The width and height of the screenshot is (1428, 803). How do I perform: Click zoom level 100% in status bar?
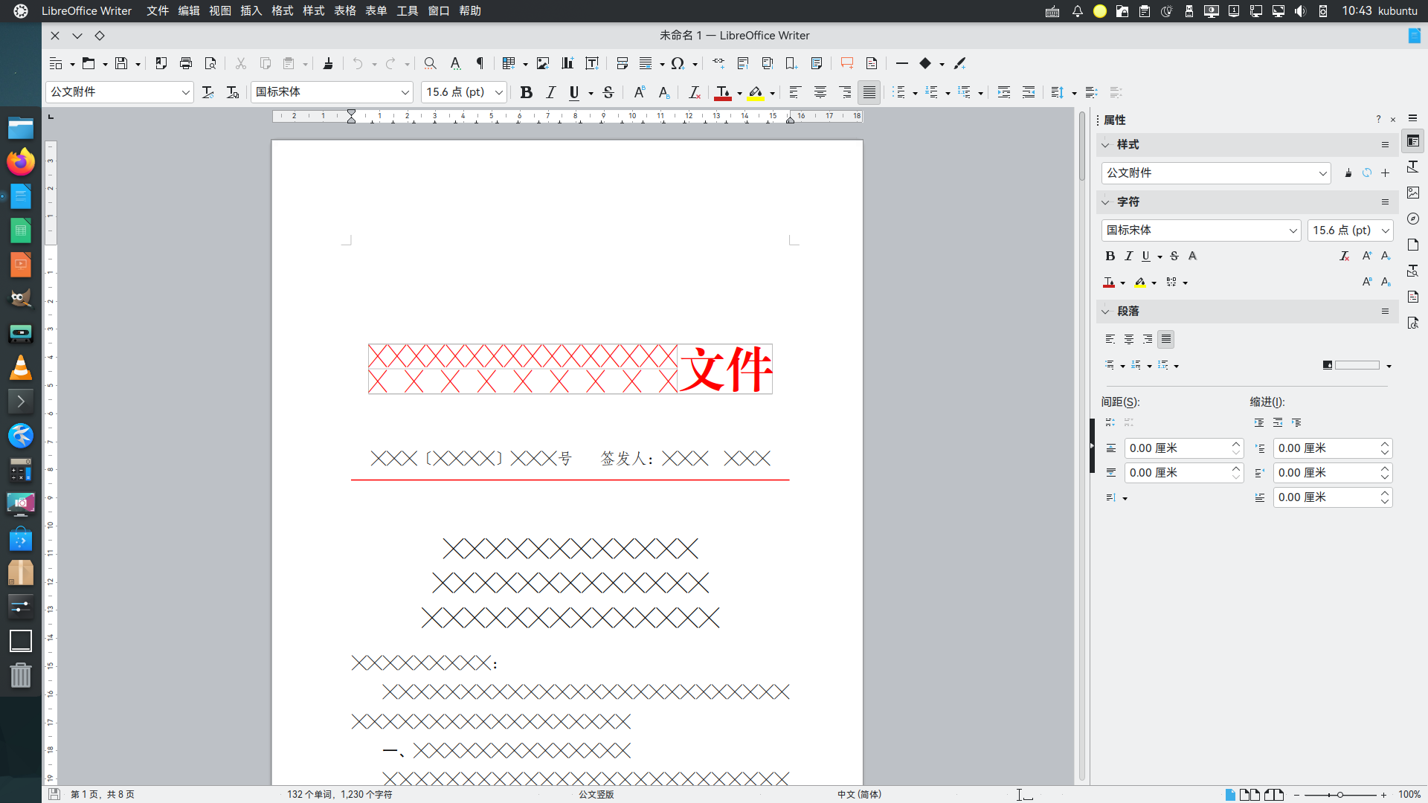1409,794
